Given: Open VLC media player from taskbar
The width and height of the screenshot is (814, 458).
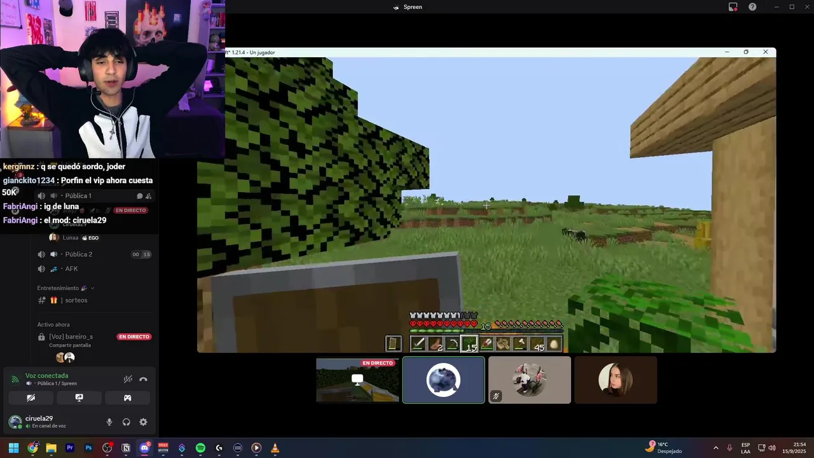Looking at the screenshot, I should coord(275,448).
